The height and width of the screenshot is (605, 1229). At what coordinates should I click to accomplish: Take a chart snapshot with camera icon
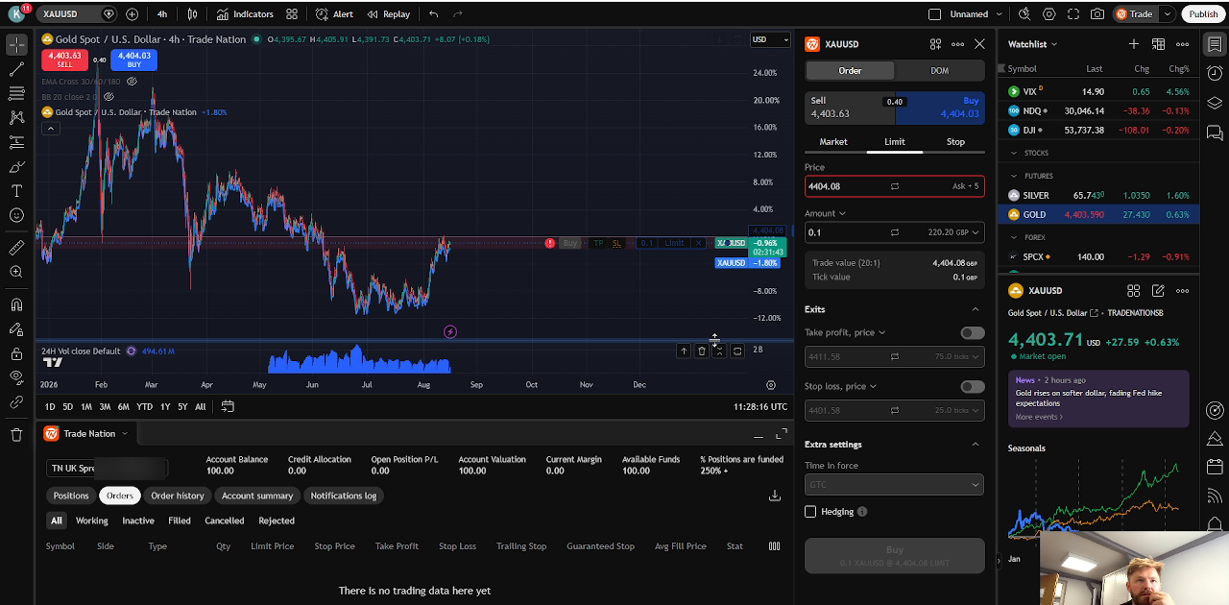click(1098, 14)
